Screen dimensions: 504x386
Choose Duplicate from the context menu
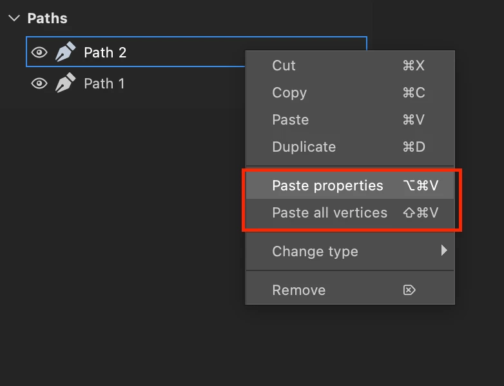[350, 147]
